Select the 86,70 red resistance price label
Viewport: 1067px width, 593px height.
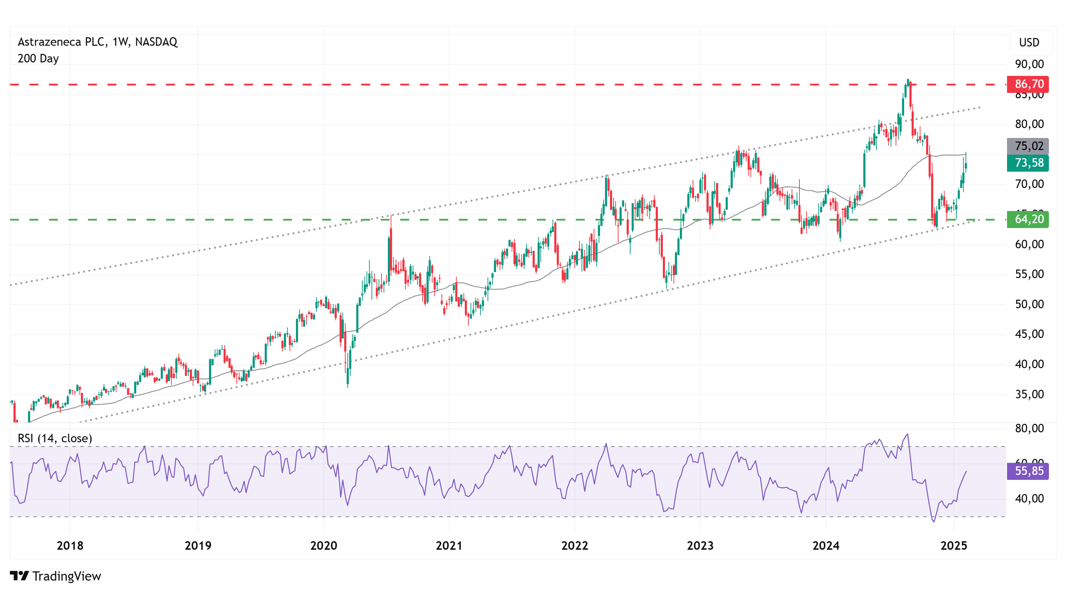pos(1028,84)
